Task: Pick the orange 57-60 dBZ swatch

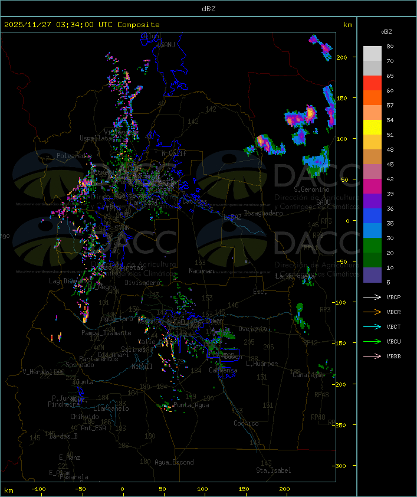Action: 372,97
